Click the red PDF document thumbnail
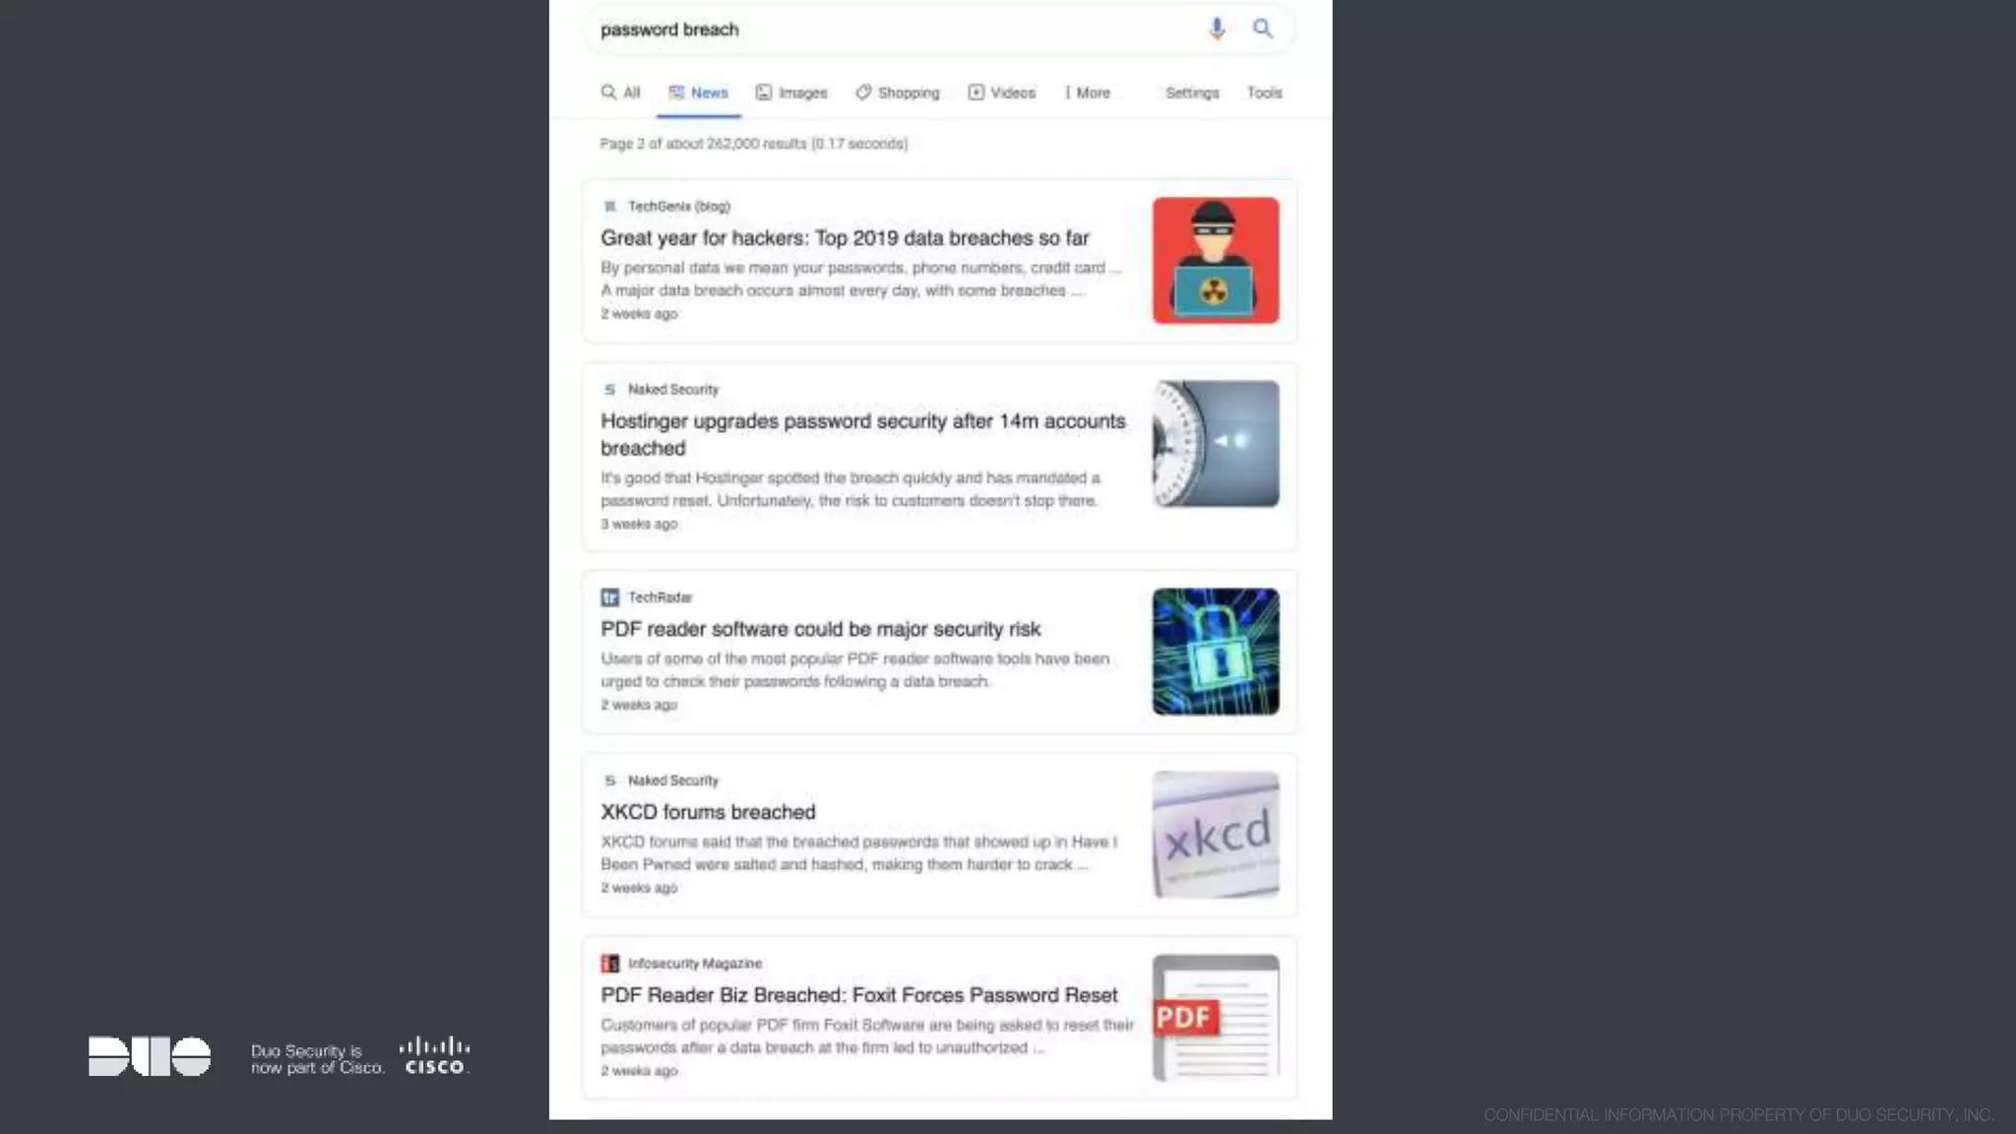 point(1216,1017)
